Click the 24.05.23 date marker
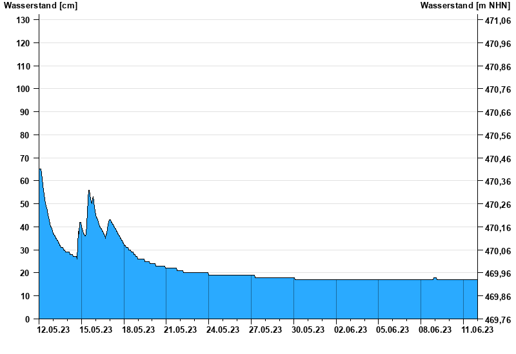The image size is (516, 354). click(223, 330)
